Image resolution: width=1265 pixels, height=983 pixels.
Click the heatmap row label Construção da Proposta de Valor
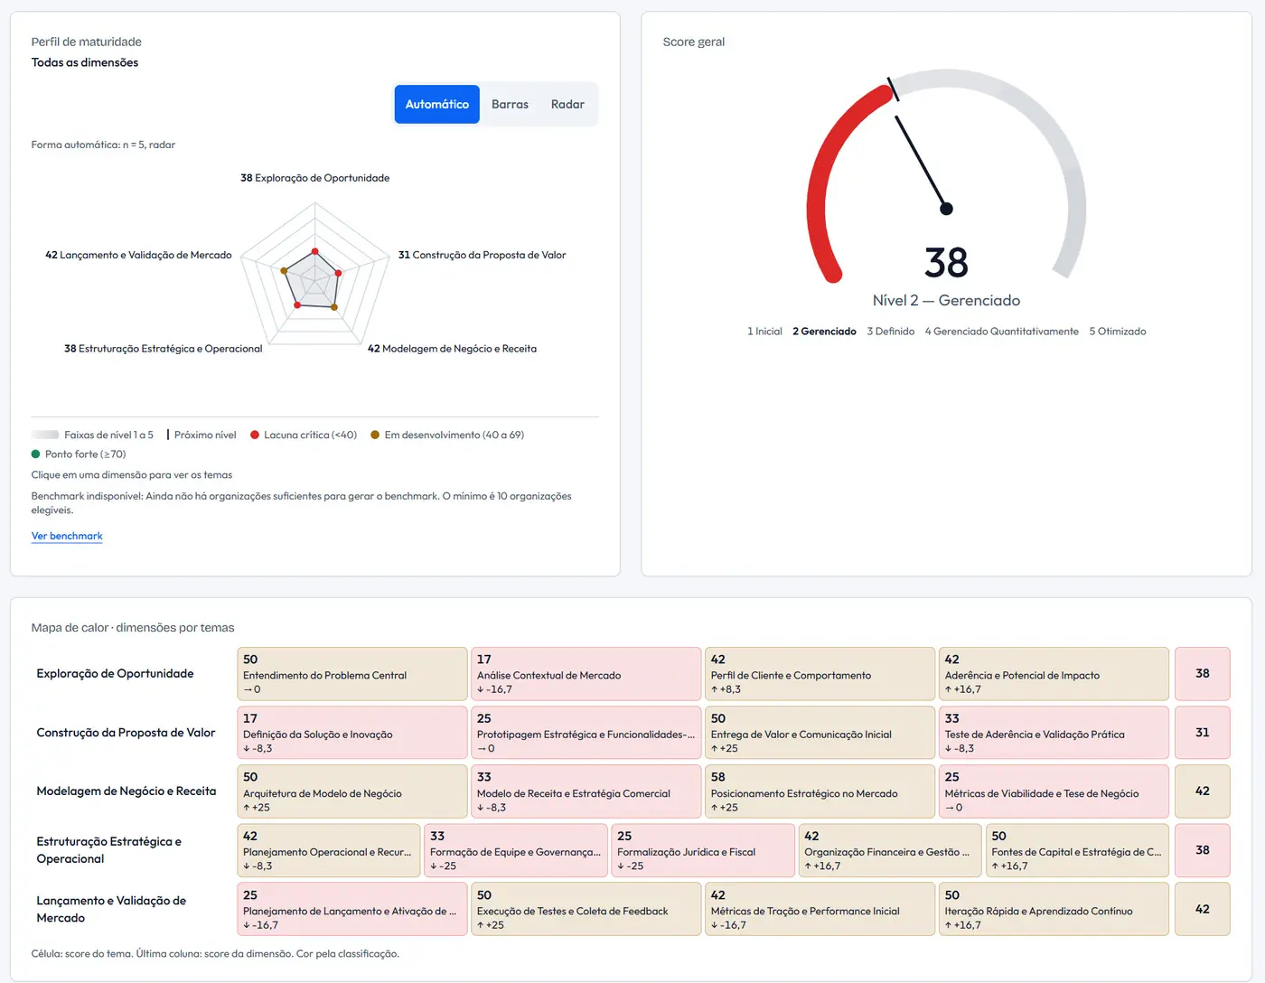(x=126, y=733)
